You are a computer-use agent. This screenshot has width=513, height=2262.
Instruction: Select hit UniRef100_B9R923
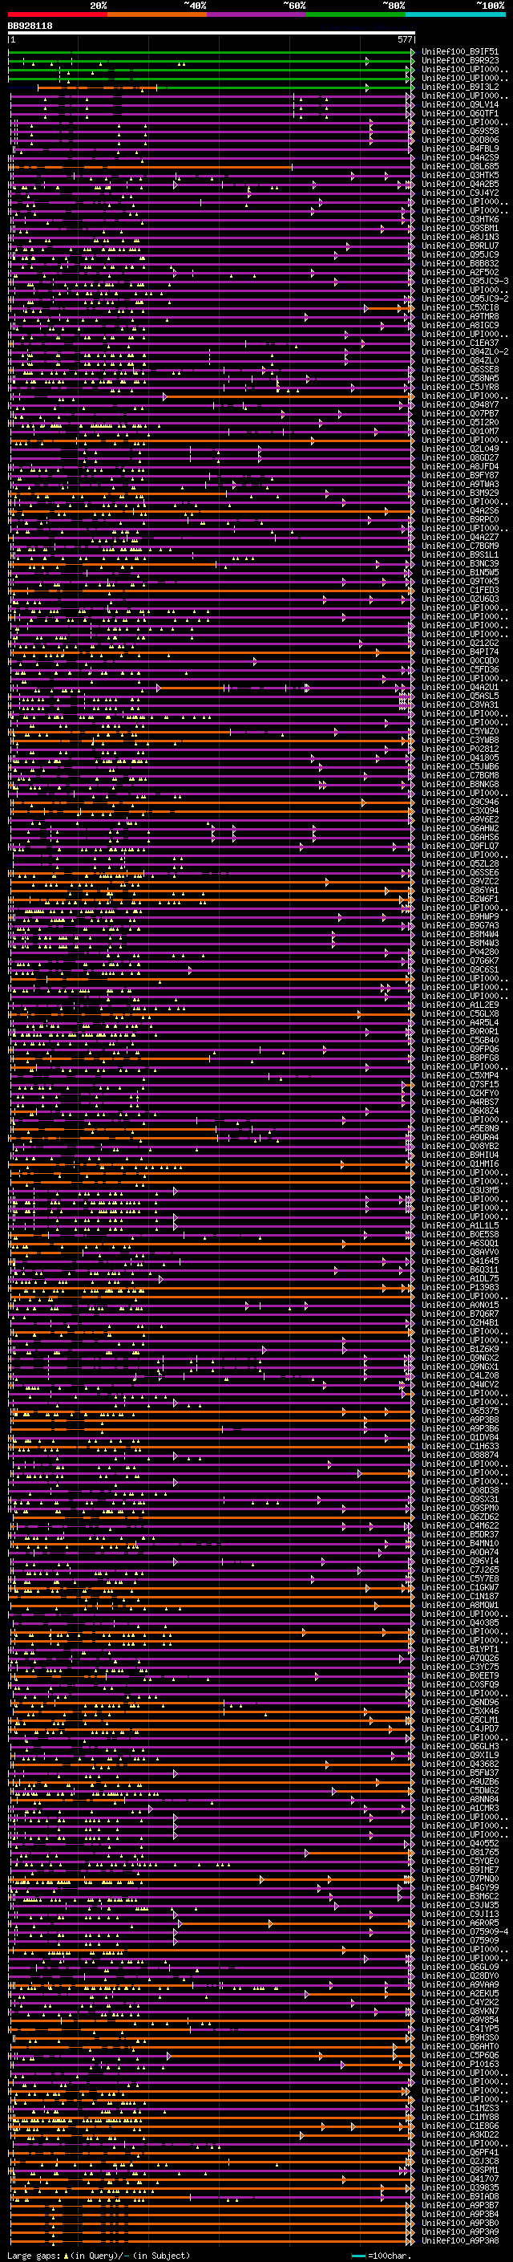pyautogui.click(x=459, y=61)
